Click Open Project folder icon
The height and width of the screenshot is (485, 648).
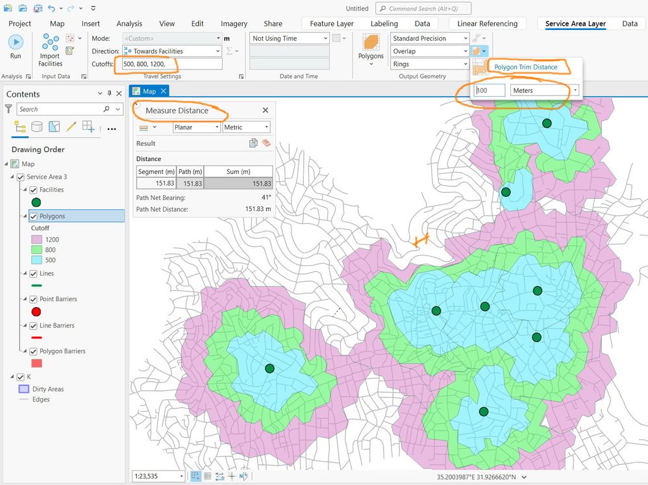(x=23, y=8)
